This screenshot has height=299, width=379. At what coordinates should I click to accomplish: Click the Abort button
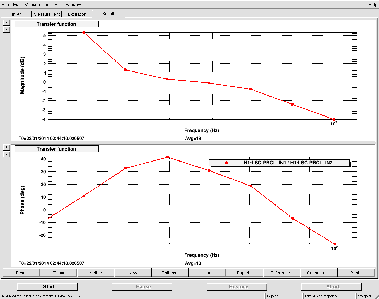pyautogui.click(x=331, y=287)
